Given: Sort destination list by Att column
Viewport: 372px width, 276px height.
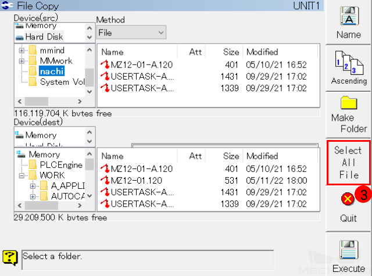Looking at the screenshot, I should (191, 156).
